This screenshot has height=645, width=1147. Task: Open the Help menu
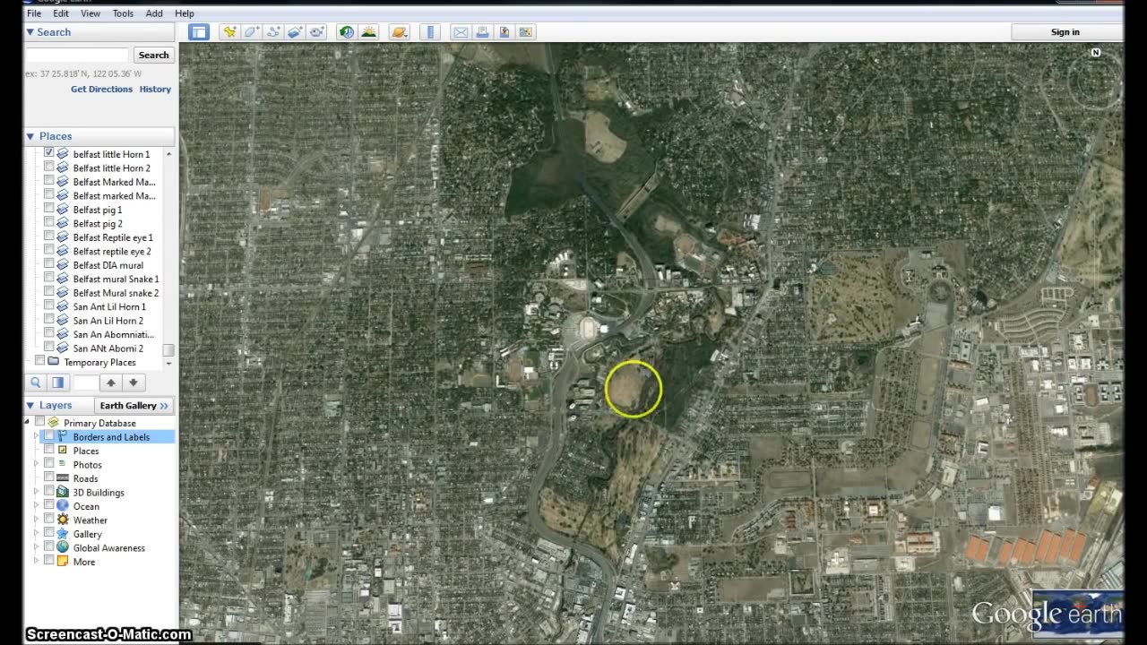pyautogui.click(x=185, y=13)
